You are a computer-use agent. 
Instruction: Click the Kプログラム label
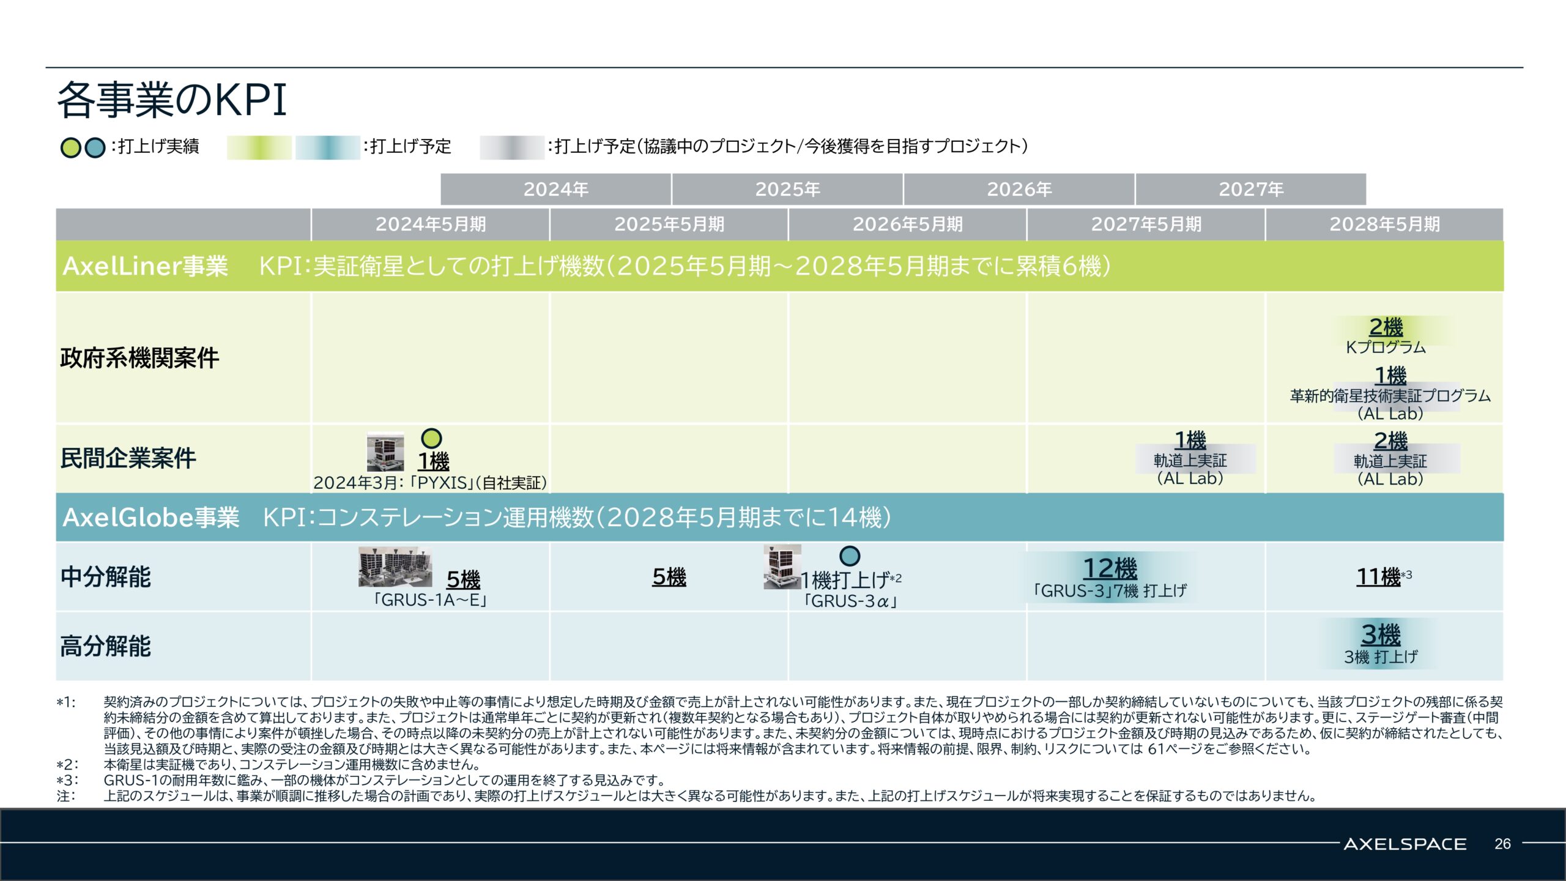point(1386,348)
